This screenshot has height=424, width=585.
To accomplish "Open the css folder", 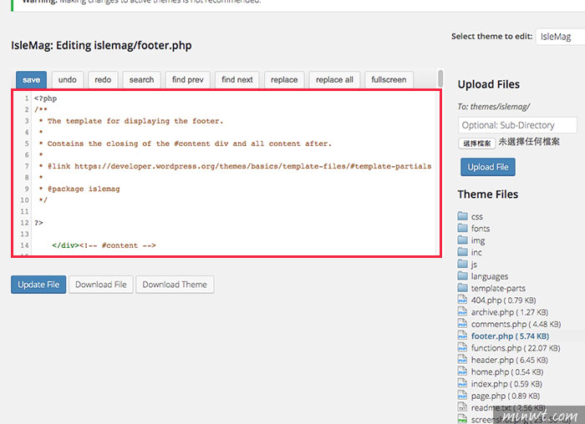I will tap(477, 216).
